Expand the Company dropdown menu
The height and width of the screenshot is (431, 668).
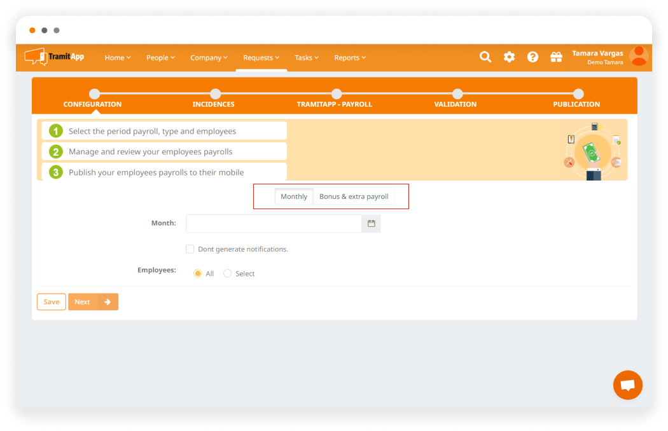pyautogui.click(x=209, y=58)
